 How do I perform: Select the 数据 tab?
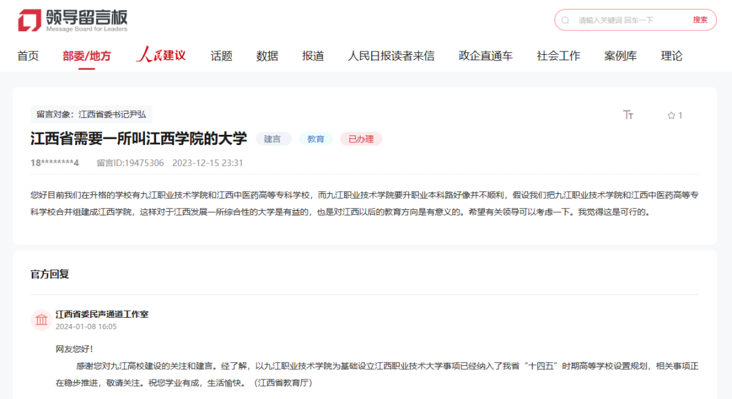point(267,56)
